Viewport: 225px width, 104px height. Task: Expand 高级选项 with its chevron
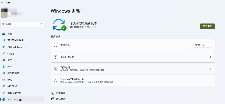pos(211,69)
